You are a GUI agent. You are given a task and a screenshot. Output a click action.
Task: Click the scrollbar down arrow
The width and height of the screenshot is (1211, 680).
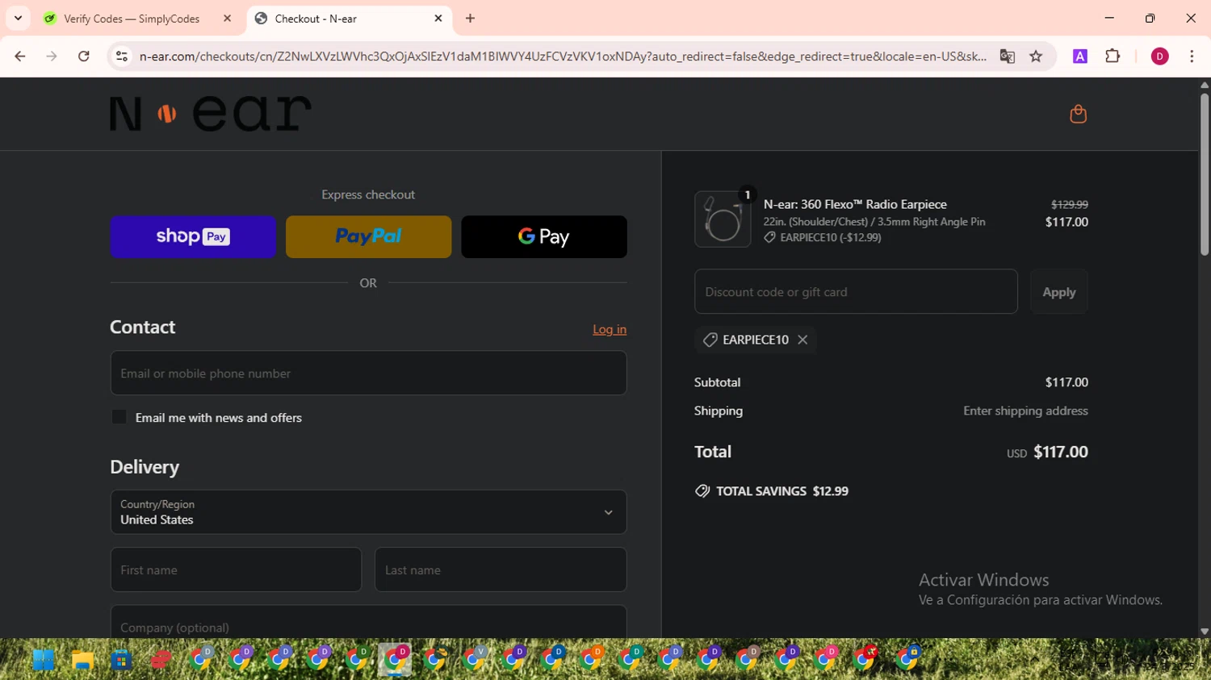pyautogui.click(x=1205, y=632)
